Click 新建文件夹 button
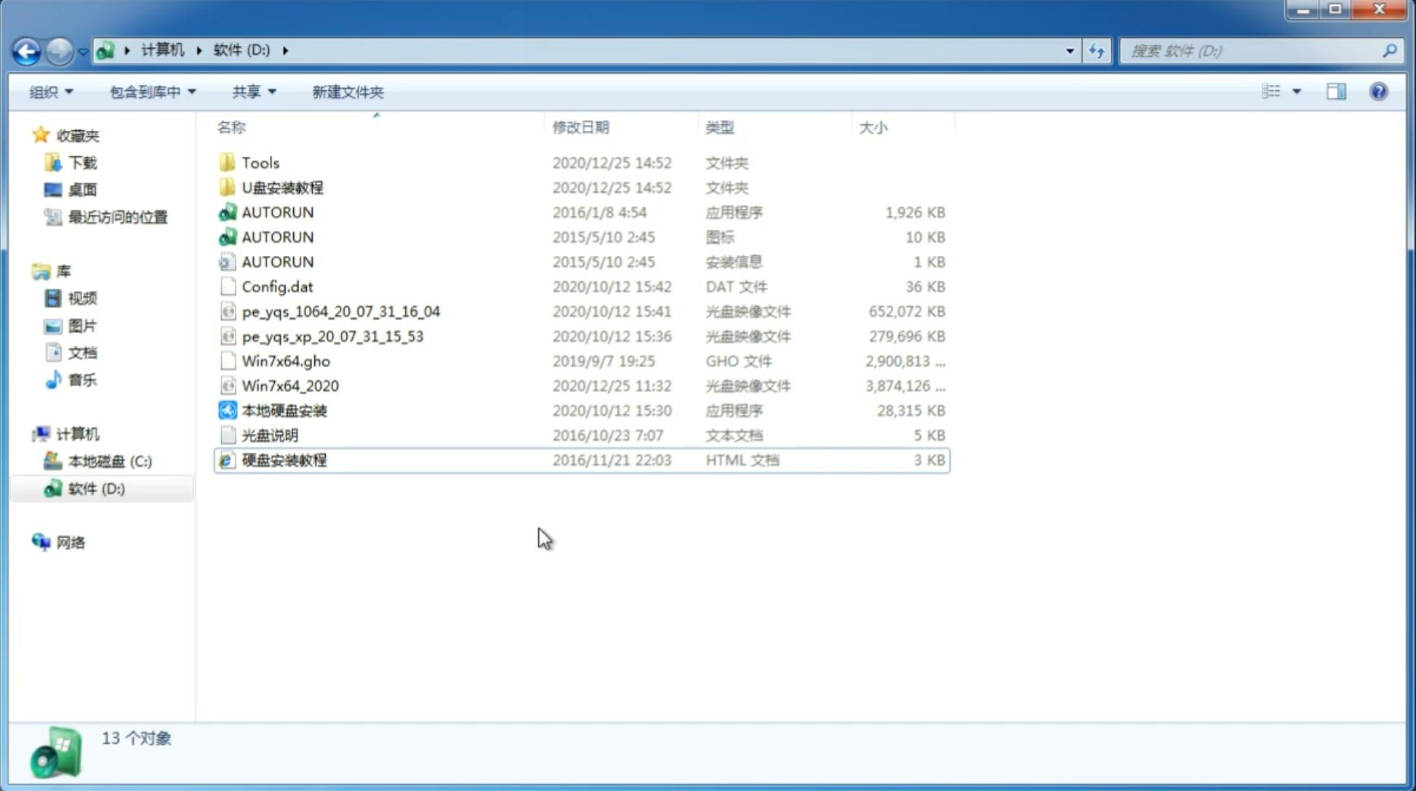The height and width of the screenshot is (791, 1416). point(347,92)
